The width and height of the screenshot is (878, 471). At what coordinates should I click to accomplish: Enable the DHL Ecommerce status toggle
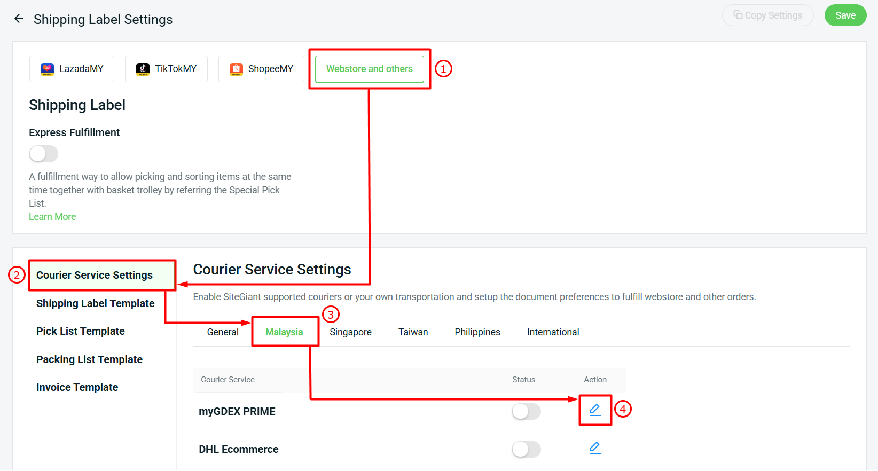coord(526,449)
